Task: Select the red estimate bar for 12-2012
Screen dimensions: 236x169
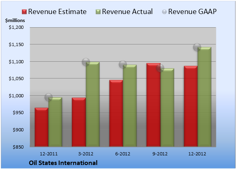Action: (191, 106)
